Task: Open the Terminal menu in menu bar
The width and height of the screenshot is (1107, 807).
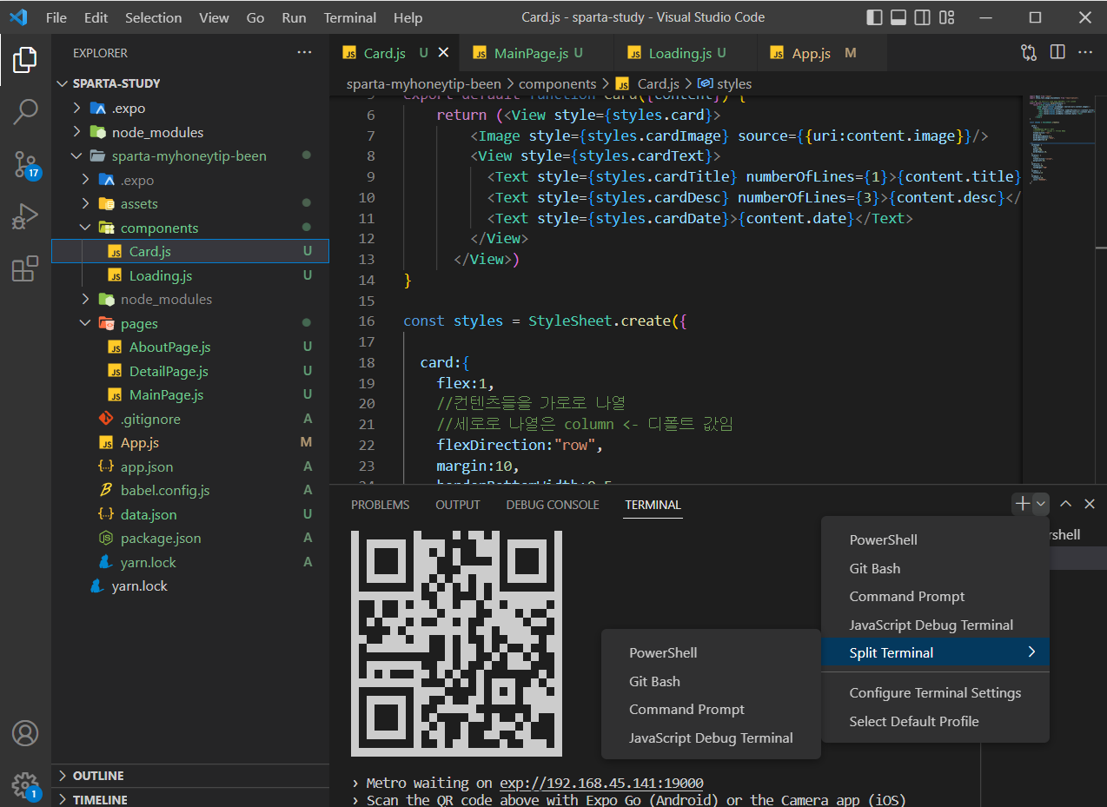Action: click(x=350, y=17)
